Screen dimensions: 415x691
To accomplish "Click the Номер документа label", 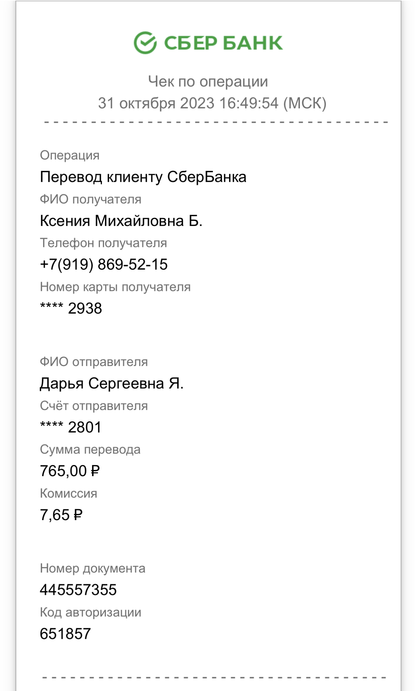I will coord(92,569).
